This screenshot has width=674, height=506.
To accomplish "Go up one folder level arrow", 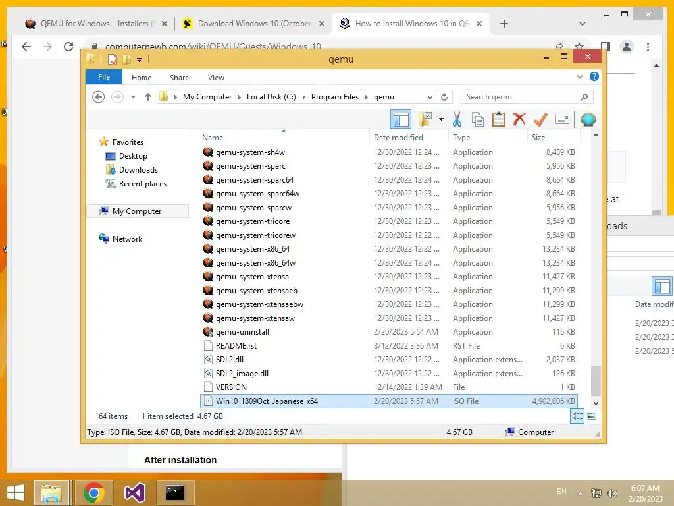I will pyautogui.click(x=148, y=97).
